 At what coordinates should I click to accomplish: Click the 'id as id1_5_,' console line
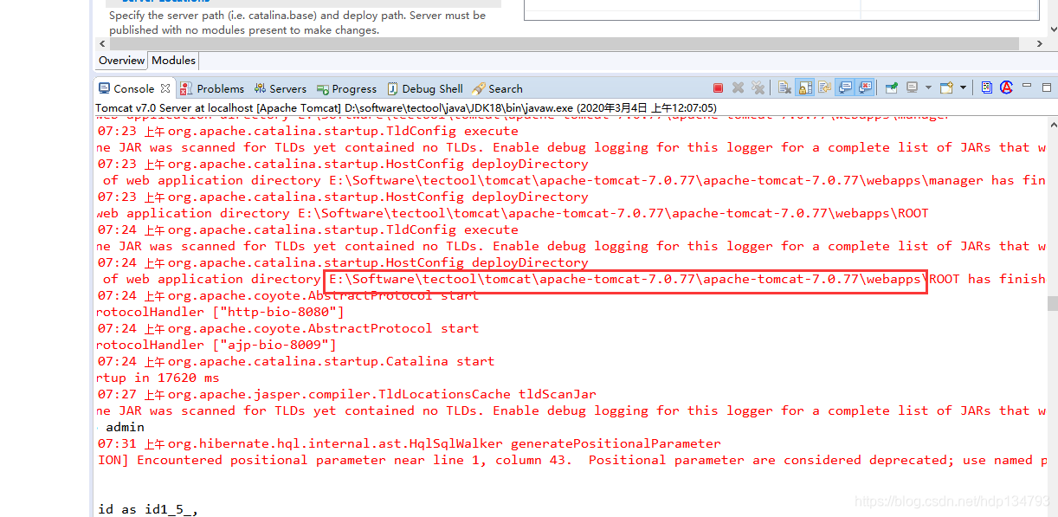[x=148, y=509]
